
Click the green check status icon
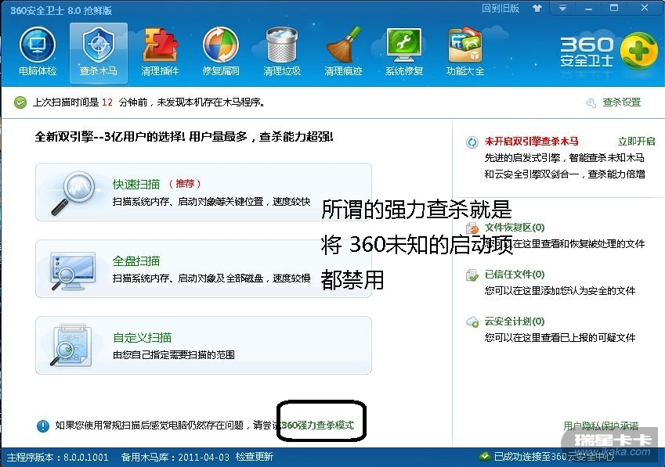point(20,102)
